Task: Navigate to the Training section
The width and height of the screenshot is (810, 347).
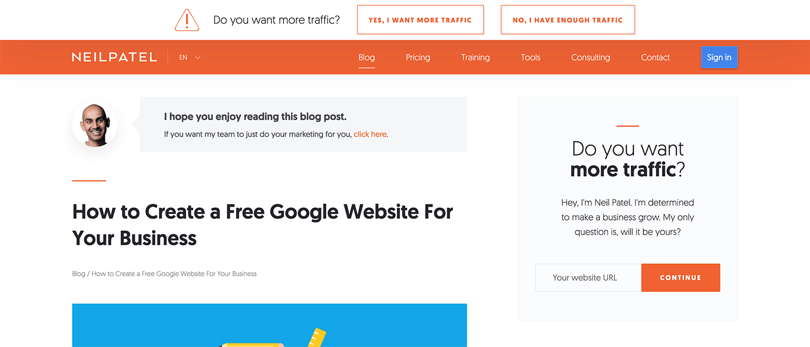Action: coord(475,57)
